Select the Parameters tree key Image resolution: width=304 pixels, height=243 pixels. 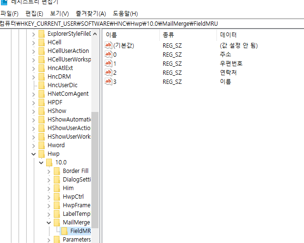77,240
